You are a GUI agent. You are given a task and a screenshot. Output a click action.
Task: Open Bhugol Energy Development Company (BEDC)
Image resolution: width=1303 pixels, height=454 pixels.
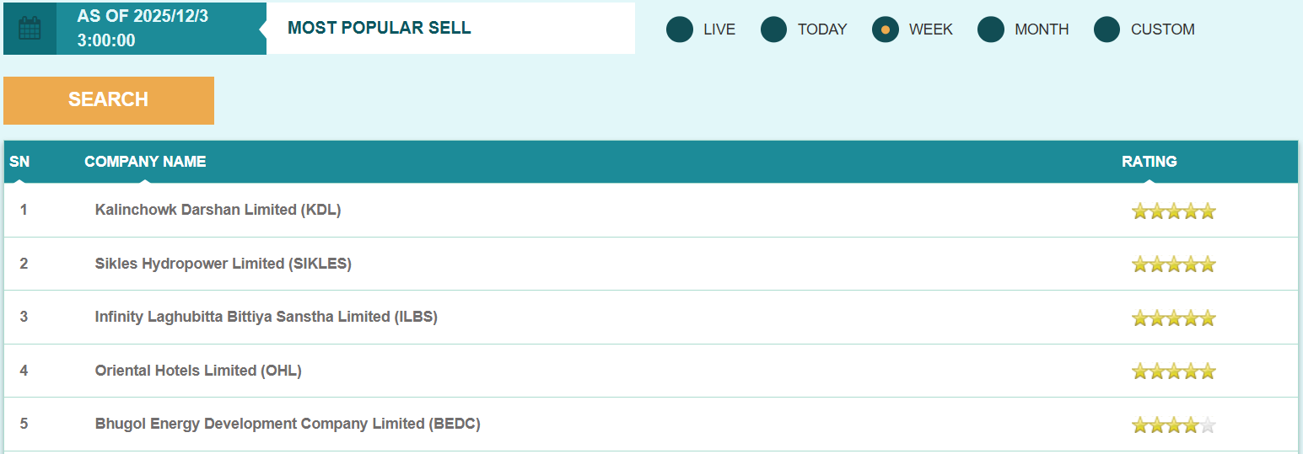[x=288, y=424]
